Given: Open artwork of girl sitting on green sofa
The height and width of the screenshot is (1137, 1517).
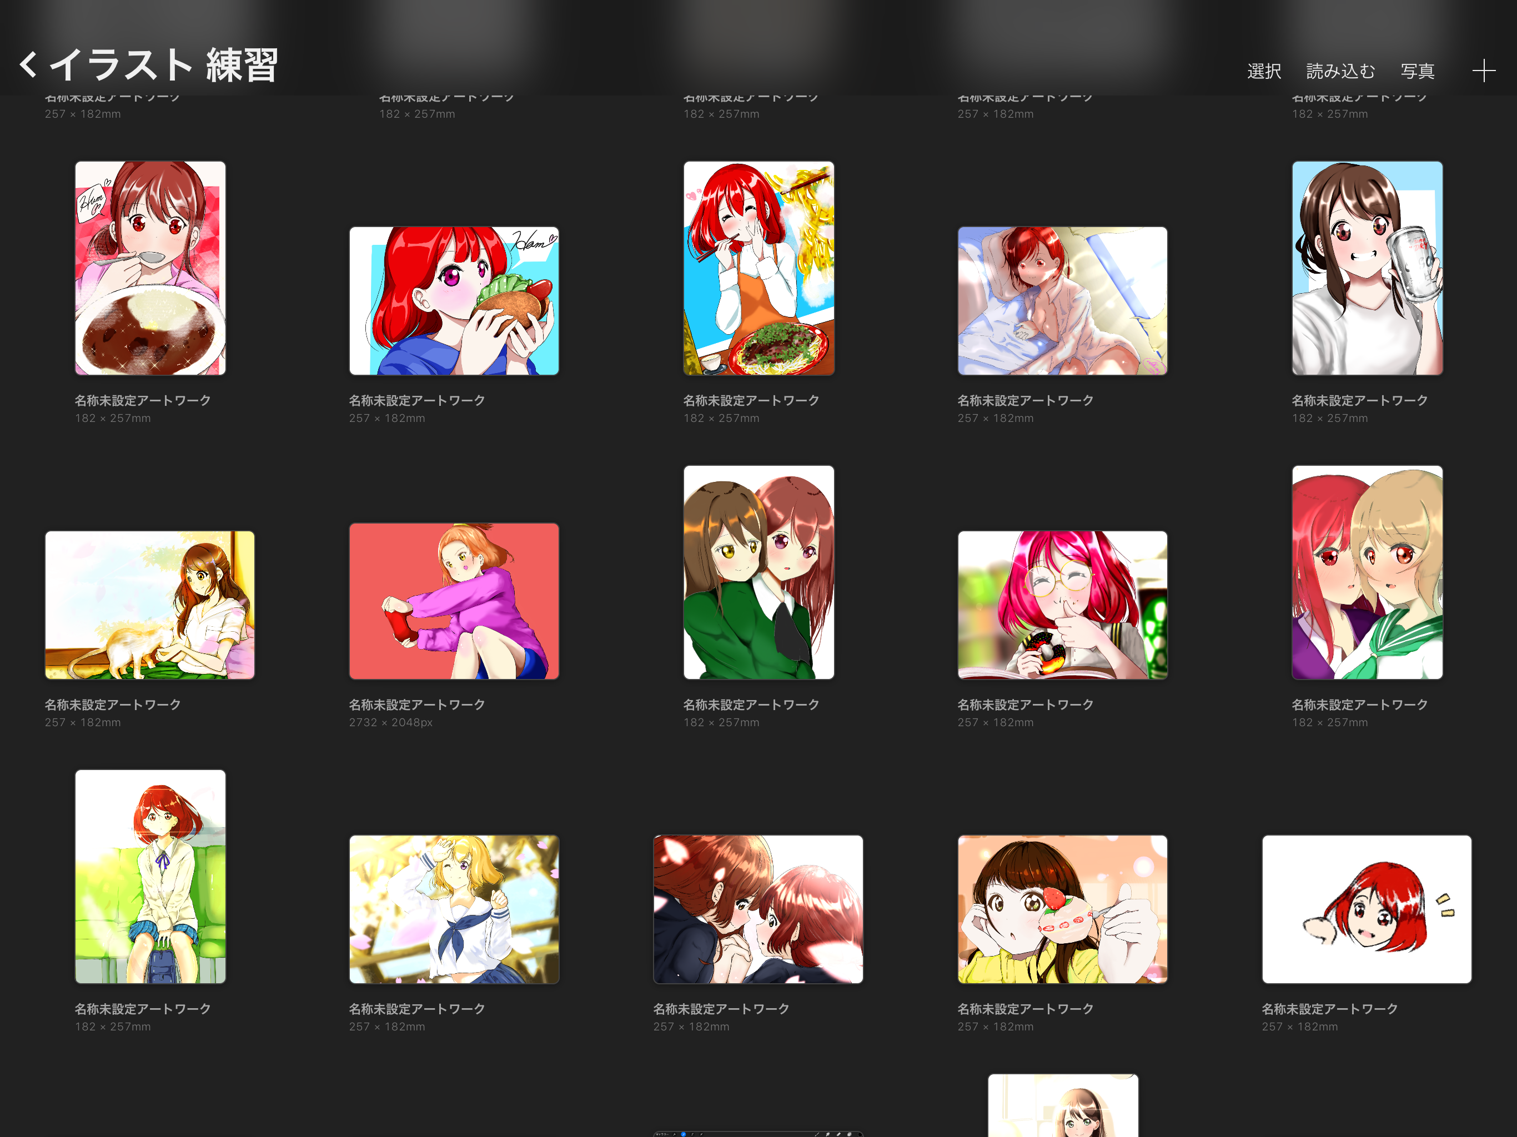Looking at the screenshot, I should 150,877.
